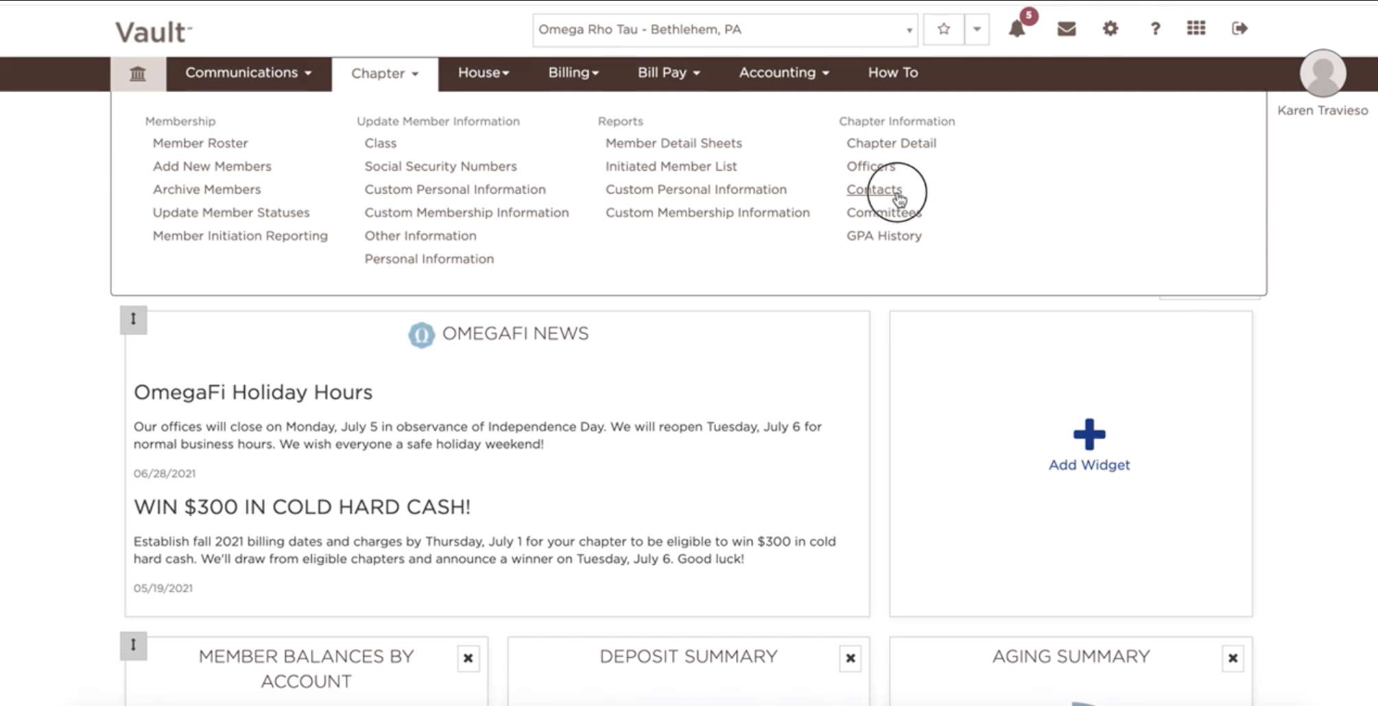This screenshot has height=706, width=1378.
Task: Select the How To menu item
Action: (x=892, y=73)
